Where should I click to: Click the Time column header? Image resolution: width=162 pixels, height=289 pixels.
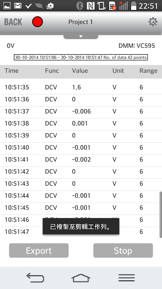click(12, 71)
